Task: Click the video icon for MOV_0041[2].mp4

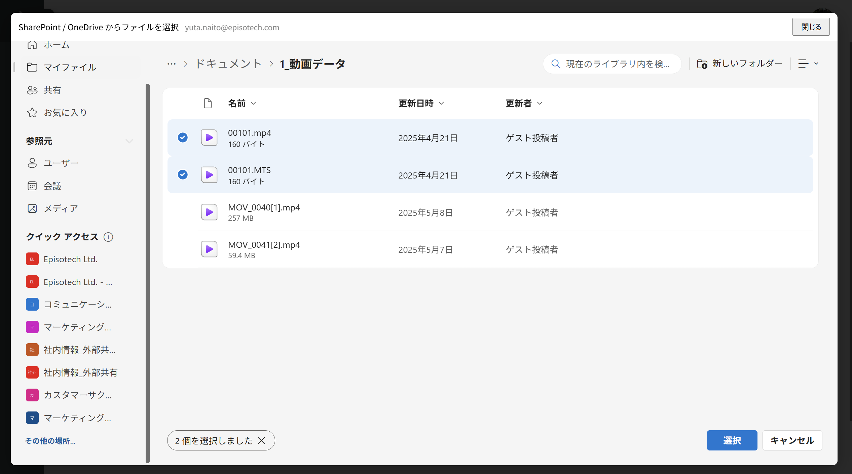Action: 209,249
